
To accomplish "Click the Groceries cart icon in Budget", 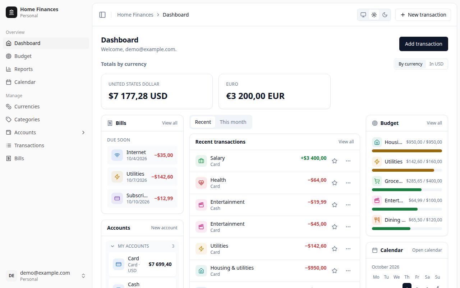I will [377, 181].
